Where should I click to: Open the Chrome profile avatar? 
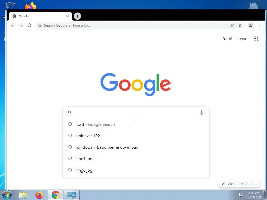(251, 25)
